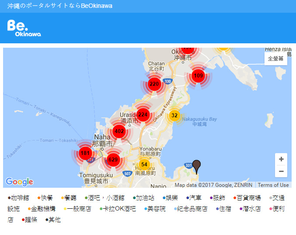
Task: Click the 224 red cluster marker
Action: 143,115
